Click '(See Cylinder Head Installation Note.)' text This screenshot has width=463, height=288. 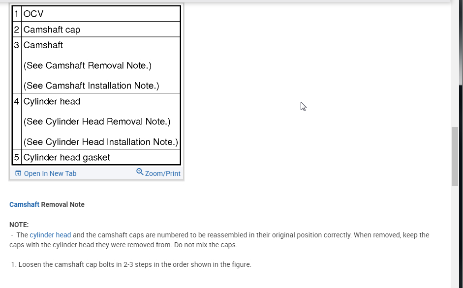coord(101,142)
